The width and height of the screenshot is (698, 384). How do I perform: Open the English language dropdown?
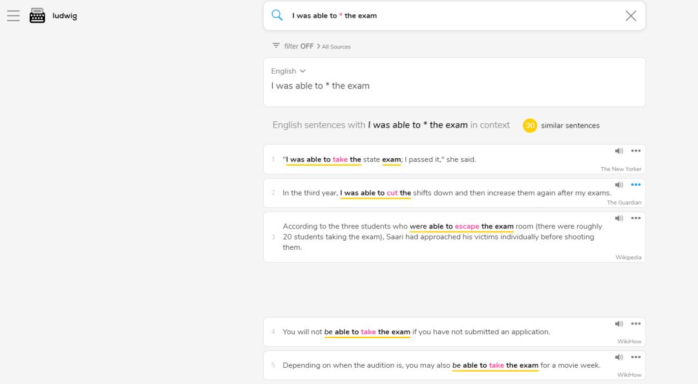tap(288, 71)
